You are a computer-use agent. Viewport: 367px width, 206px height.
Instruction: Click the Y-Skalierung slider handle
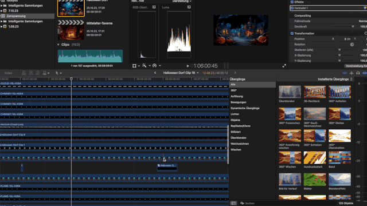(339, 61)
